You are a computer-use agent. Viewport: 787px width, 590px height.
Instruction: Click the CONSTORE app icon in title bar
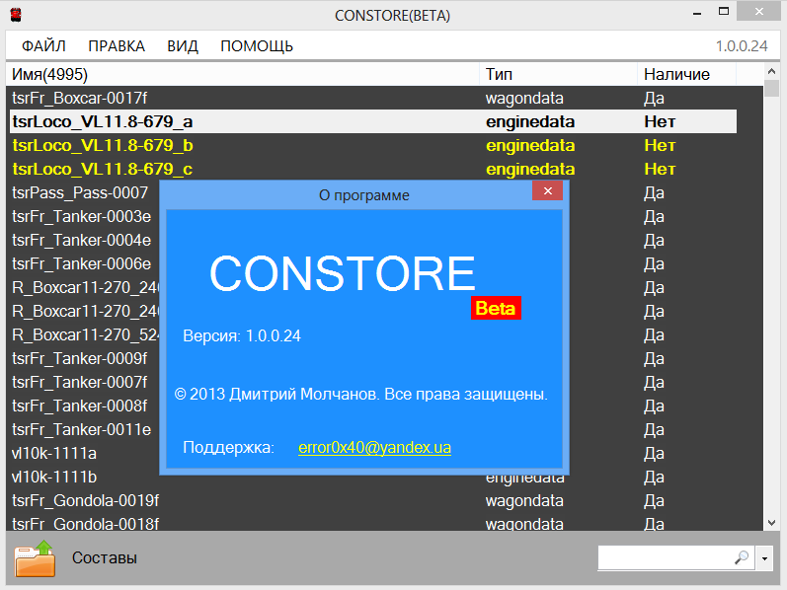pyautogui.click(x=15, y=15)
